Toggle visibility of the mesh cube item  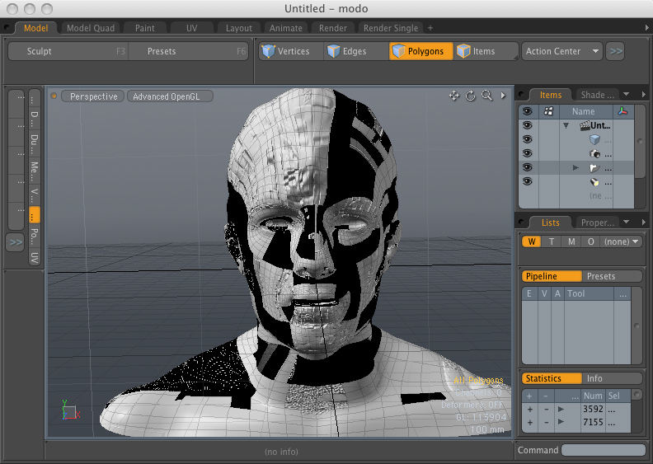[x=528, y=139]
